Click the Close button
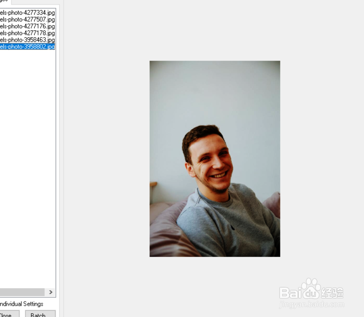364x317 pixels. click(x=9, y=314)
